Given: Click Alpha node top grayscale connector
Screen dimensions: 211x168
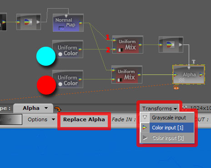Looking at the screenshot, I should click(x=189, y=67).
